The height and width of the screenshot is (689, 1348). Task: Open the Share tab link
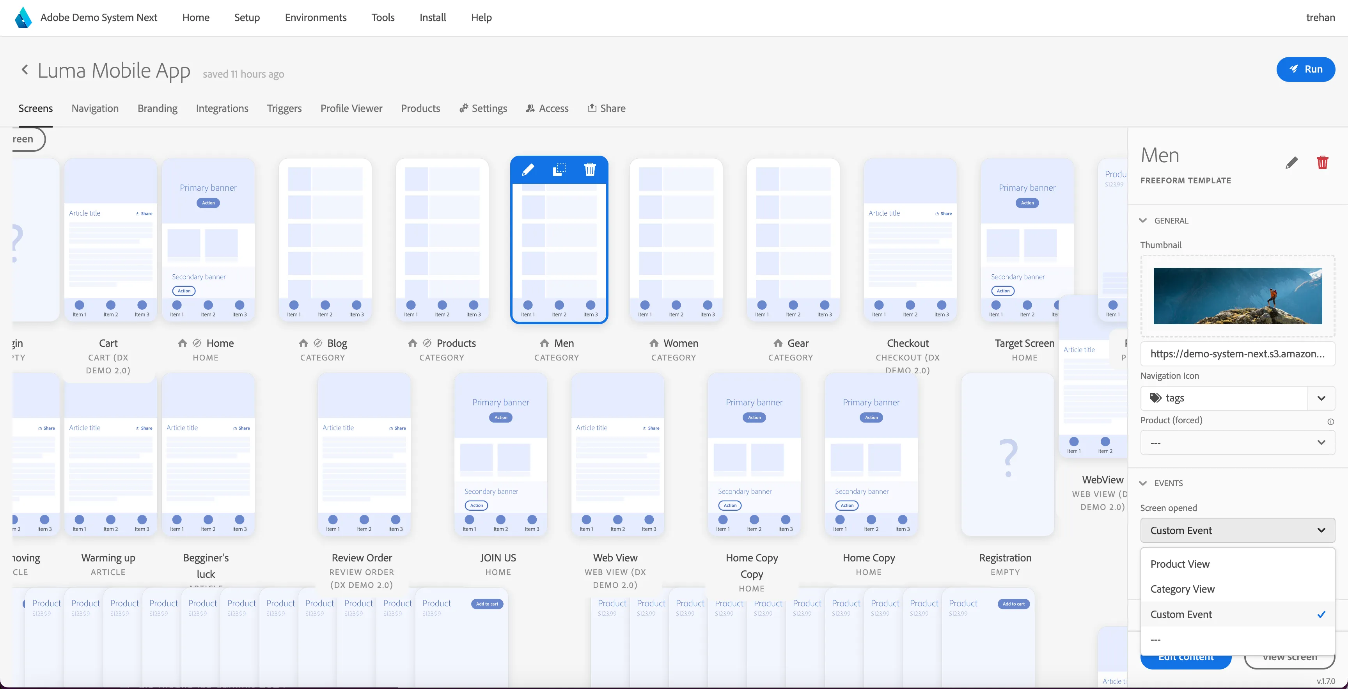pyautogui.click(x=606, y=108)
